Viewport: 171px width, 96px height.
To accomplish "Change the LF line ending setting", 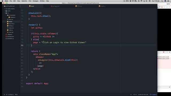I will point(131,94).
